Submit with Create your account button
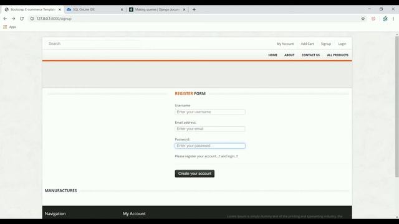The image size is (399, 224). tap(195, 174)
